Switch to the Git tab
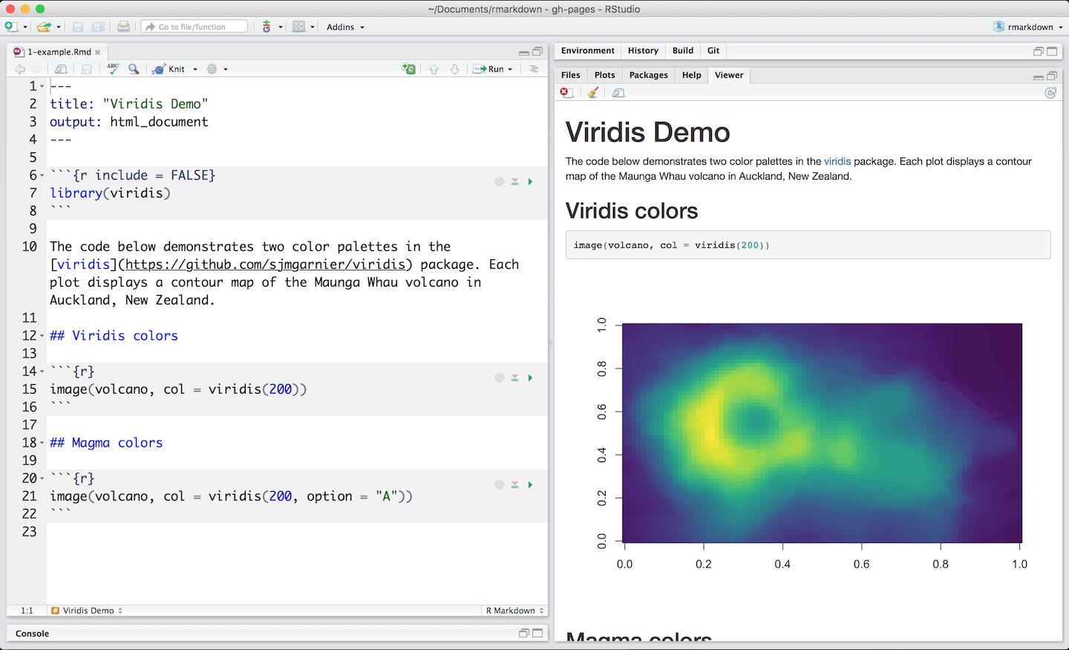The image size is (1069, 650). (713, 51)
